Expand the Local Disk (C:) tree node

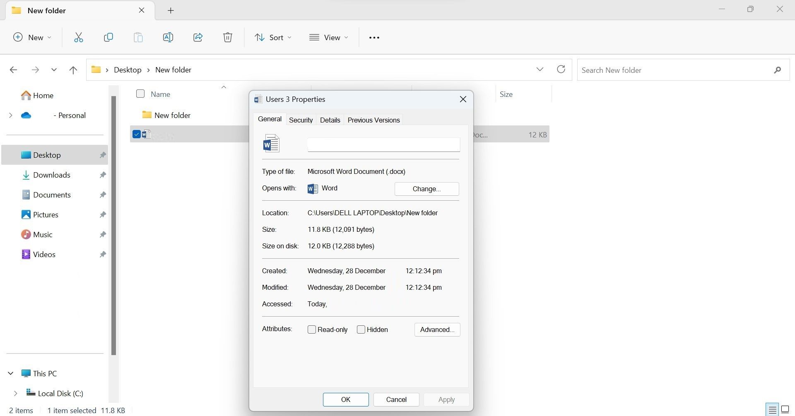[15, 393]
